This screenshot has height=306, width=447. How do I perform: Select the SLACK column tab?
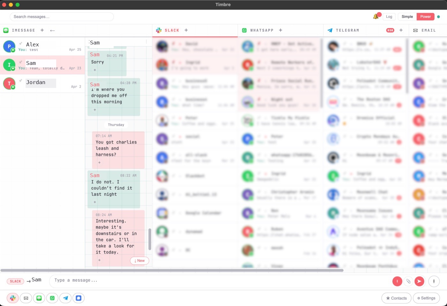coord(172,30)
